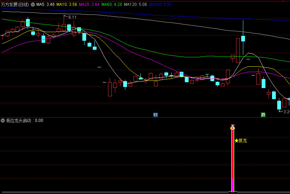Click the 低位龙头启动 indicator title
This screenshot has width=290, height=194.
click(18, 120)
